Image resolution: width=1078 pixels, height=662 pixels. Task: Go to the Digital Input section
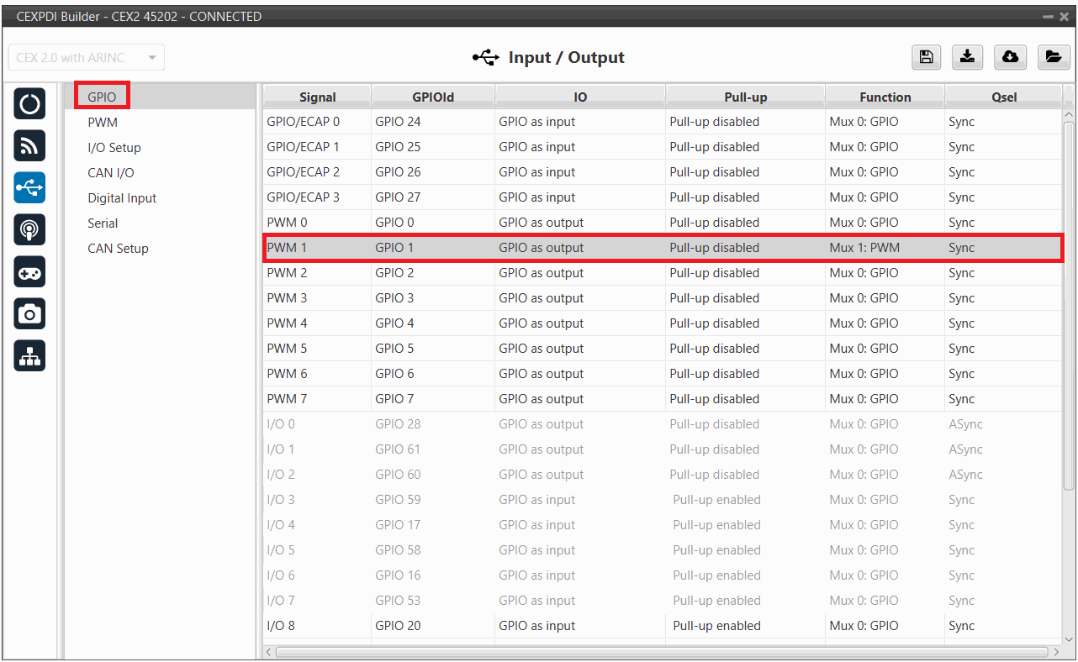pyautogui.click(x=122, y=198)
